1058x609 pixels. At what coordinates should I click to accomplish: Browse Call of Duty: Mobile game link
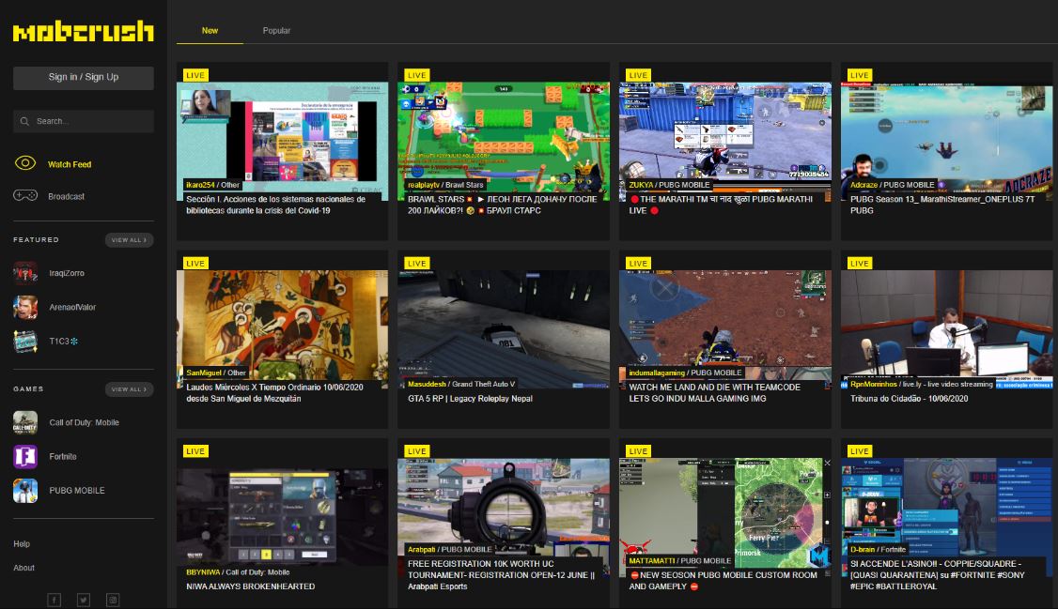[84, 422]
